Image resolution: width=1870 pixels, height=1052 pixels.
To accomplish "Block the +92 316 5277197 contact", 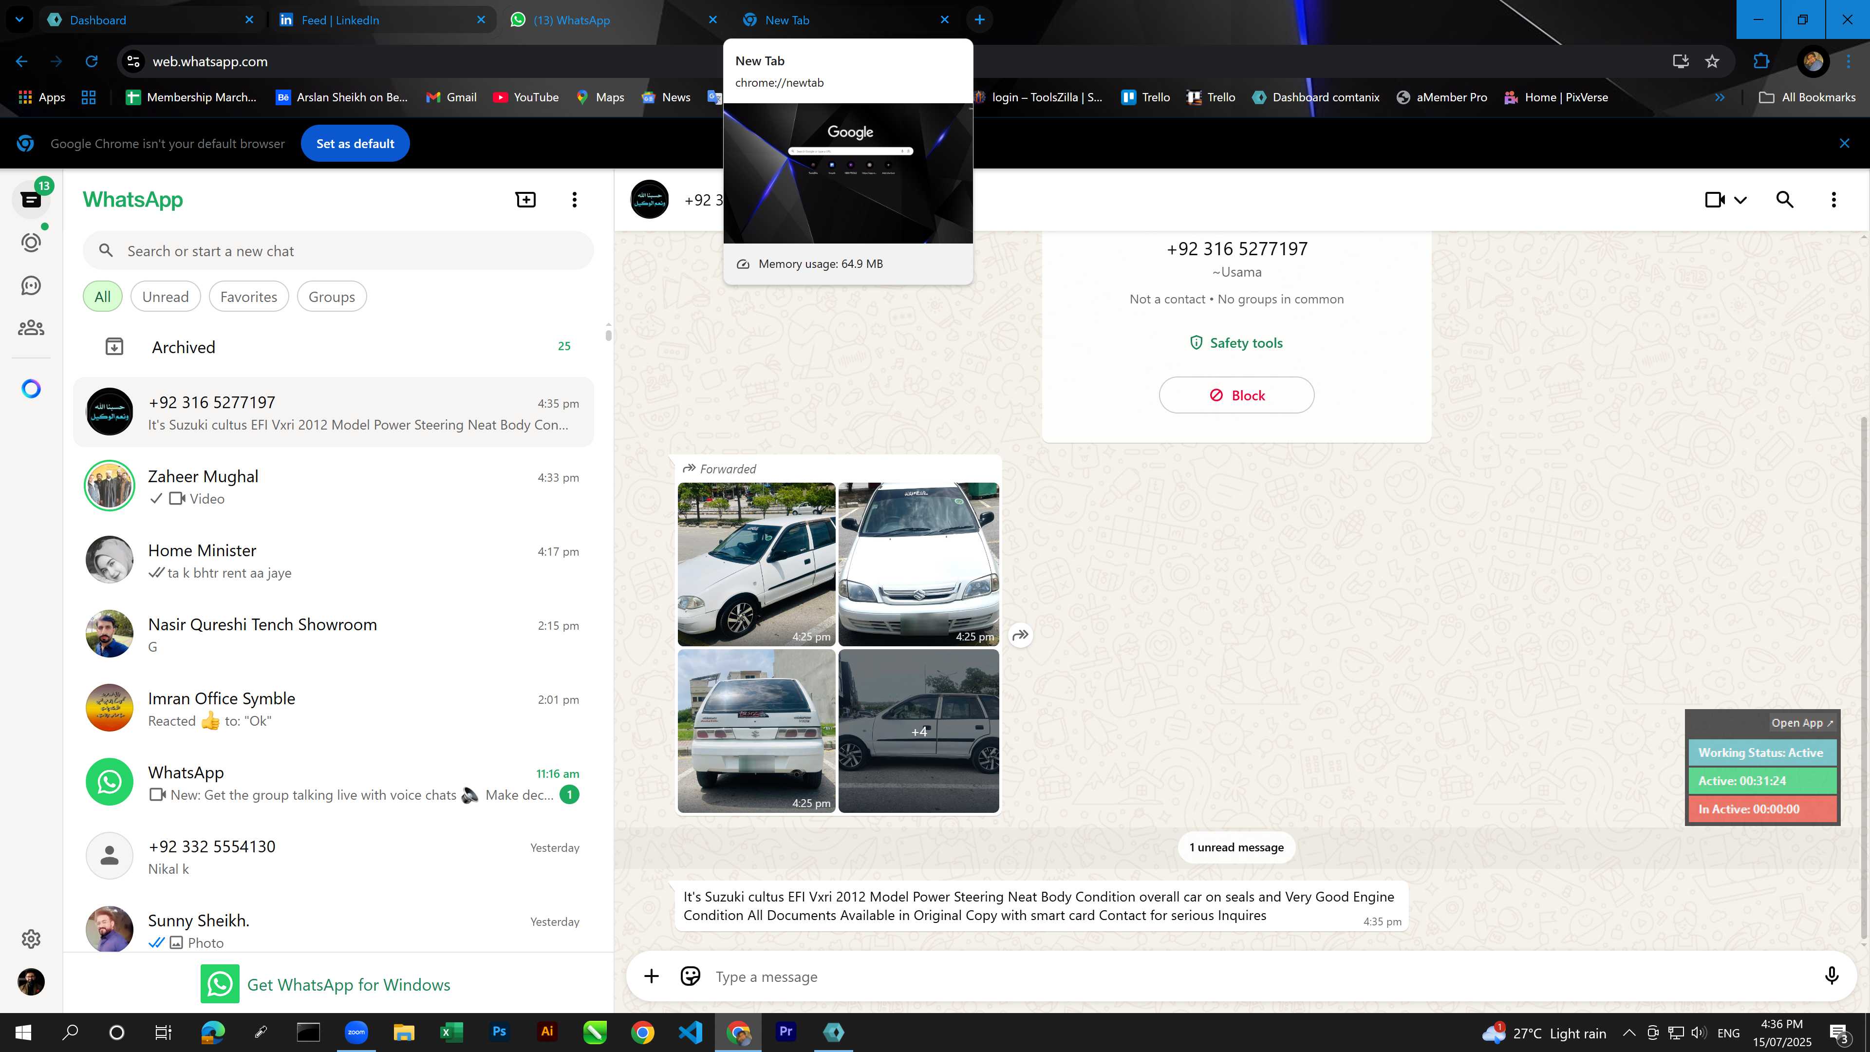I will pos(1236,395).
